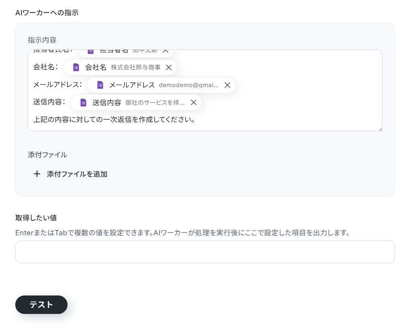Viewport: 409px width, 328px height.
Task: Click the form icon in 会社名 chip
Action: click(x=76, y=67)
